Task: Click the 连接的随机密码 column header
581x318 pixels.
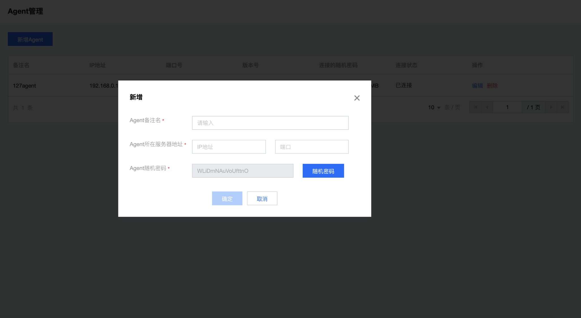Action: tap(338, 65)
